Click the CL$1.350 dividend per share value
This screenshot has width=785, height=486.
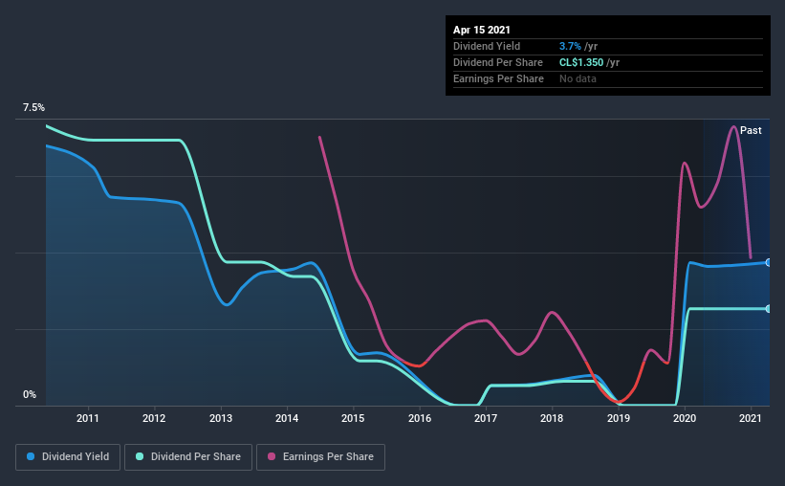click(x=580, y=62)
